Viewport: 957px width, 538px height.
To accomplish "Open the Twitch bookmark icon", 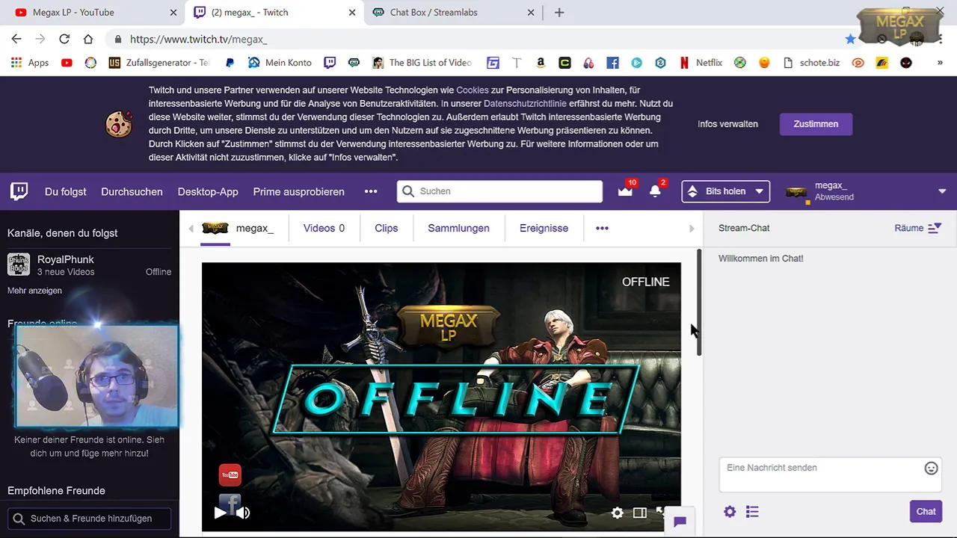I will pyautogui.click(x=330, y=63).
